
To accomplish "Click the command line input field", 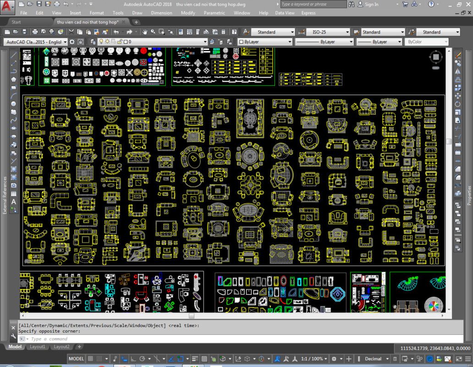I will click(x=183, y=339).
